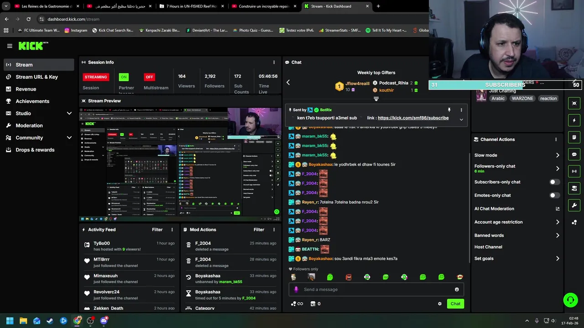Open the broadcast signal widget in right sidebar

click(x=574, y=171)
